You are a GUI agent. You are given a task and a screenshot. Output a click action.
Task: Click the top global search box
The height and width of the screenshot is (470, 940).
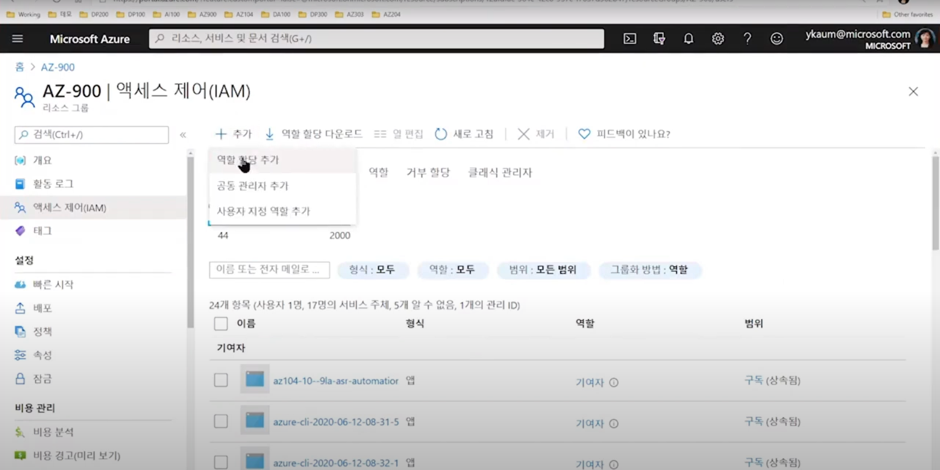pos(376,39)
